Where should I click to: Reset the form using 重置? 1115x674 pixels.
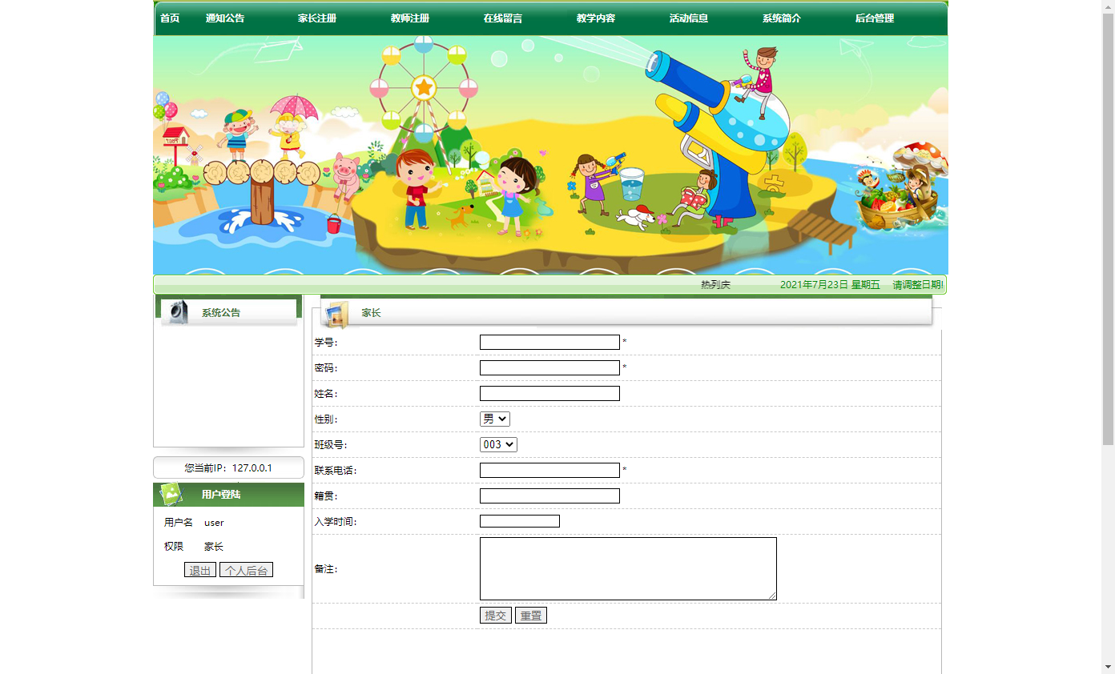(530, 615)
